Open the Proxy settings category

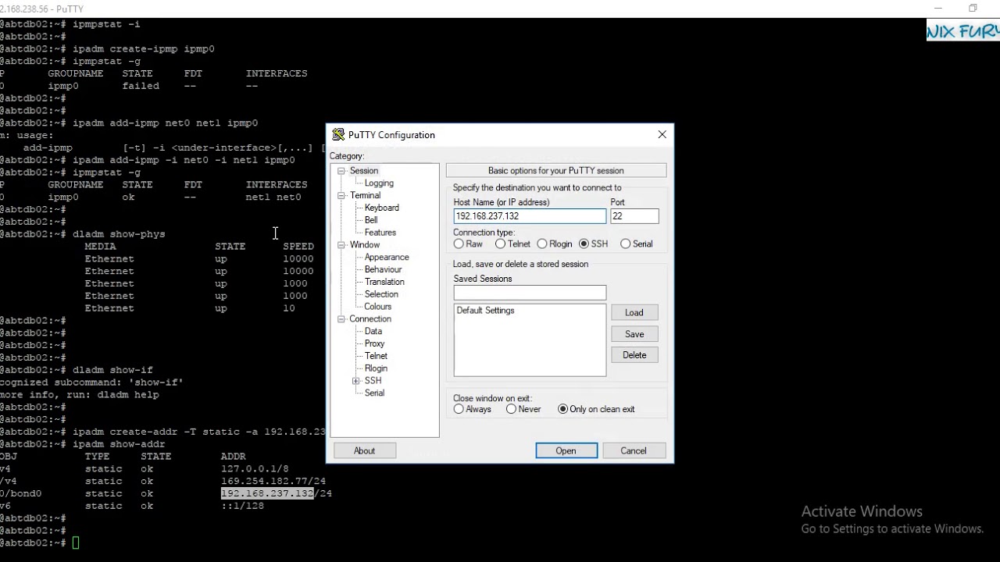coord(374,343)
